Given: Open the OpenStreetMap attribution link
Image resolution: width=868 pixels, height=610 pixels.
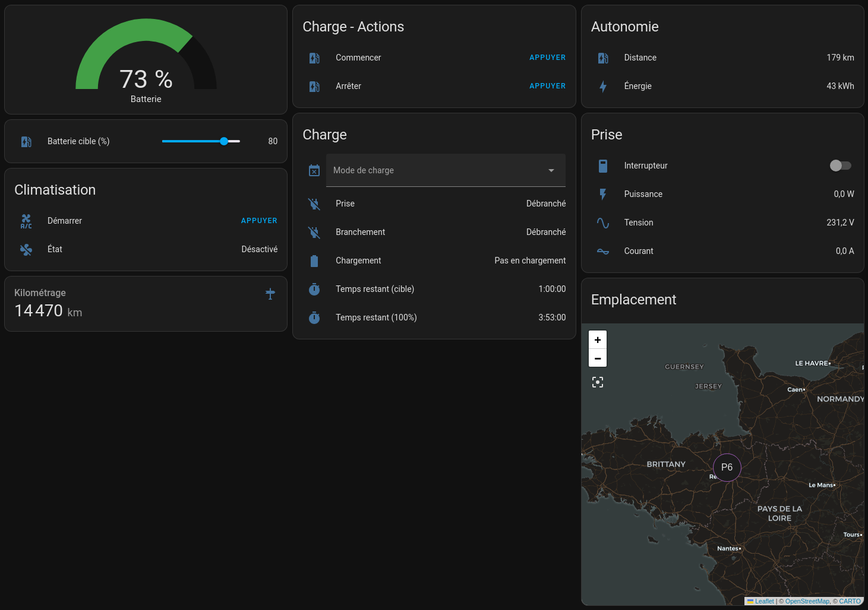Looking at the screenshot, I should (x=807, y=601).
